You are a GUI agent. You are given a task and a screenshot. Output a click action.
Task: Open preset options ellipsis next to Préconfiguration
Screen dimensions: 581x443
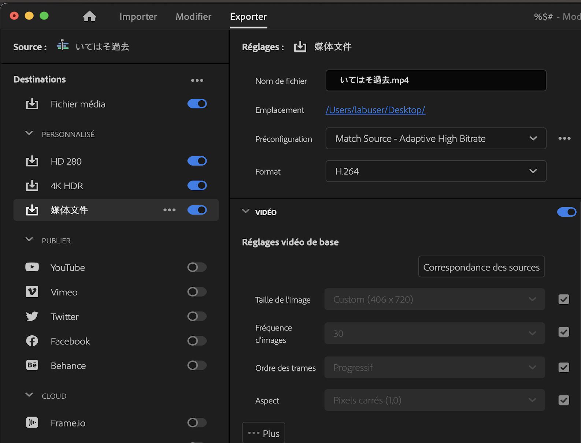[565, 138]
